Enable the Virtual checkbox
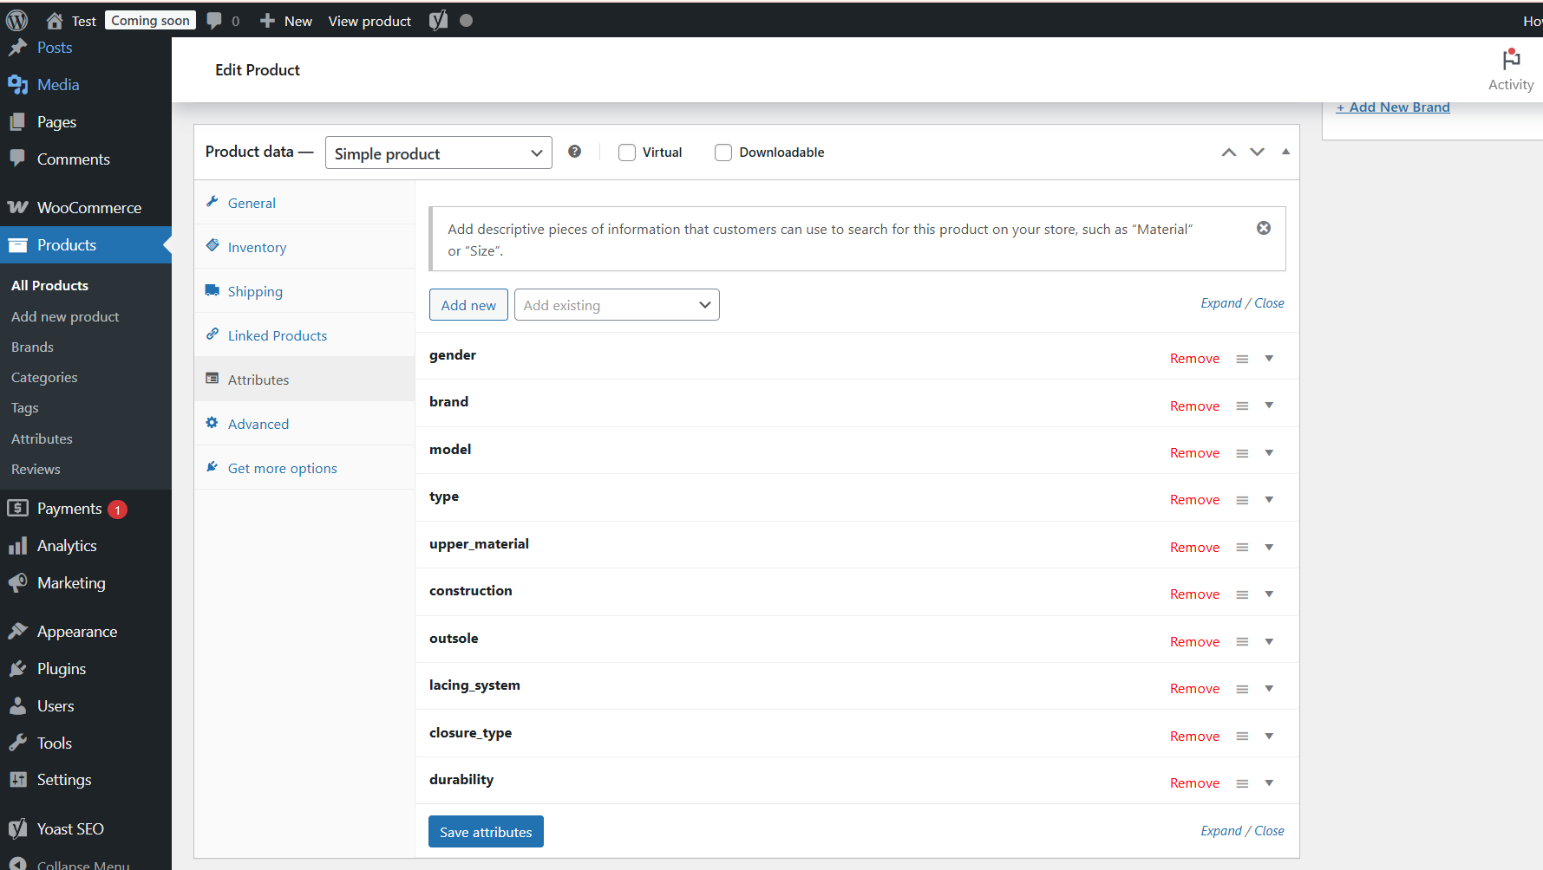Viewport: 1543px width, 870px height. click(626, 152)
